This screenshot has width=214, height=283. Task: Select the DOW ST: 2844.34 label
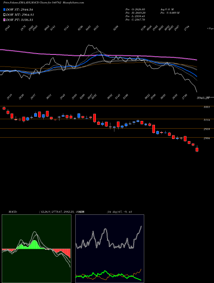tap(19, 9)
